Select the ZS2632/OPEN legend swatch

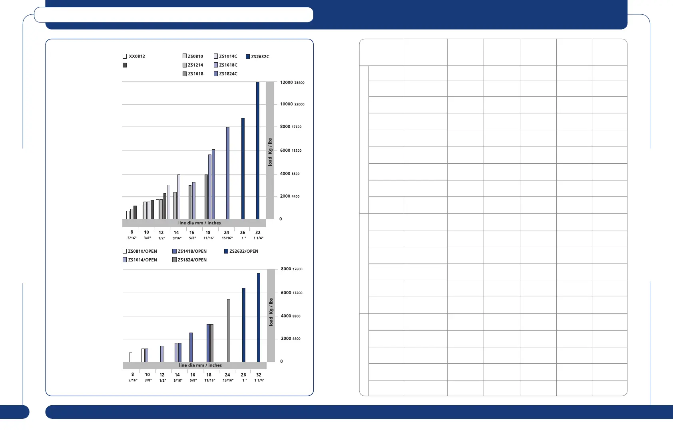coord(226,251)
